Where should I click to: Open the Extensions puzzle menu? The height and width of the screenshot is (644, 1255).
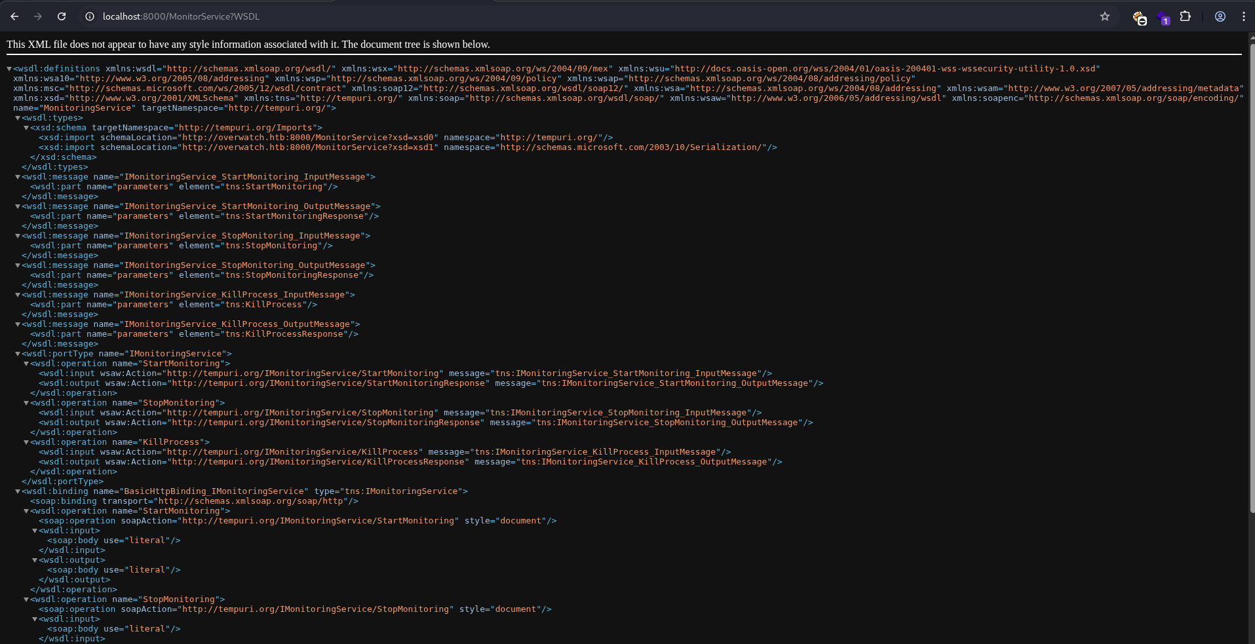pos(1186,16)
